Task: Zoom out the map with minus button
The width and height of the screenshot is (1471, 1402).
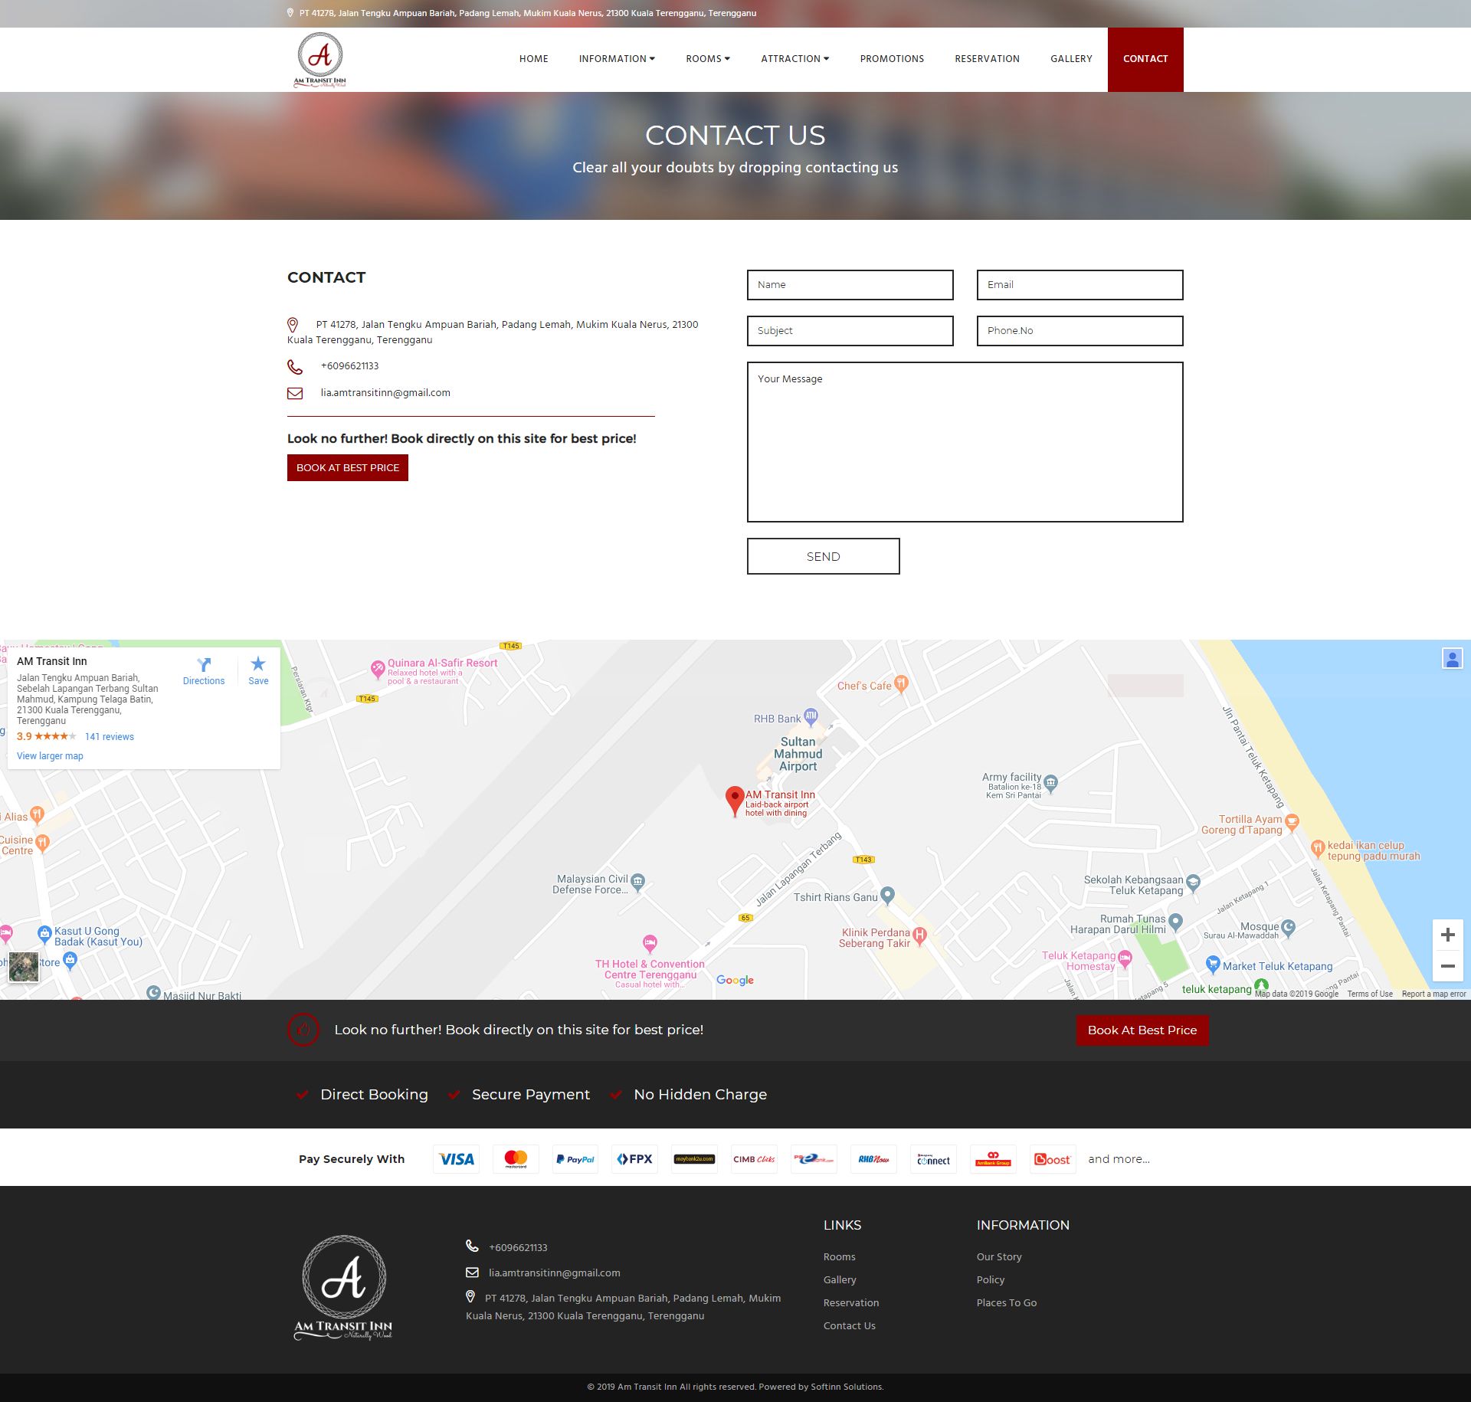Action: coord(1447,966)
